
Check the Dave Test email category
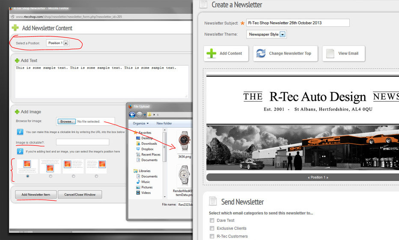[x=212, y=220]
